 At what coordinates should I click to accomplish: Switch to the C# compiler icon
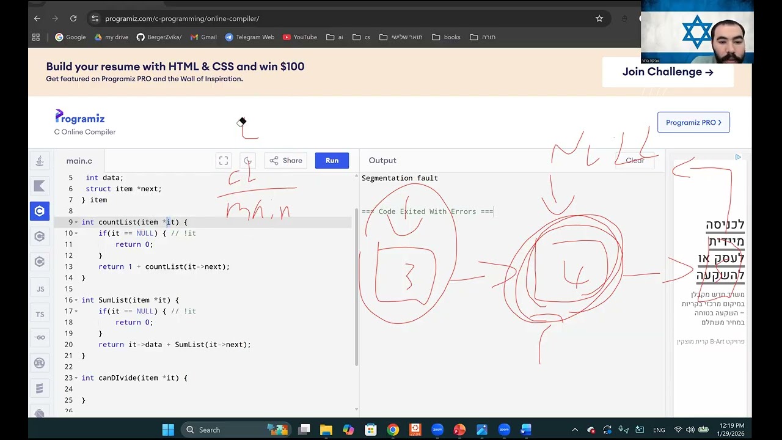coord(40,262)
